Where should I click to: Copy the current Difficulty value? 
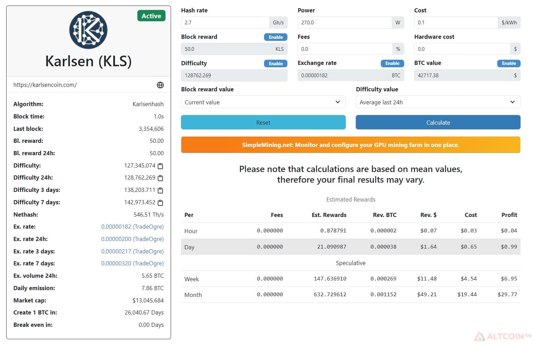click(x=160, y=166)
